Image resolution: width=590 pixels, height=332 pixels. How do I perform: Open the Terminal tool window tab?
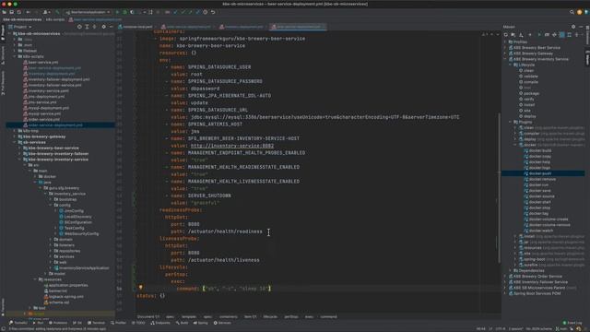coord(96,323)
